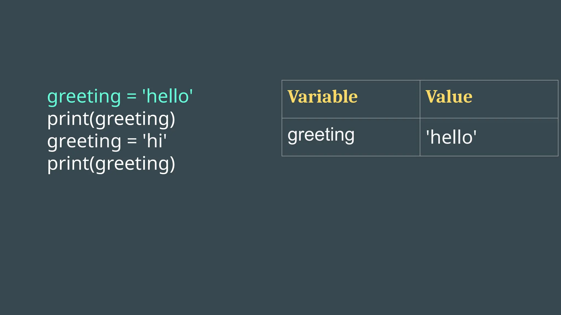561x315 pixels.
Task: Click the 'hello' string in the teal code line
Action: (167, 97)
